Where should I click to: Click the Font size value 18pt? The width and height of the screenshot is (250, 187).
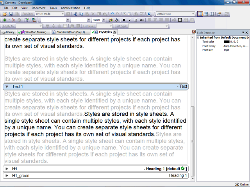(x=226, y=50)
